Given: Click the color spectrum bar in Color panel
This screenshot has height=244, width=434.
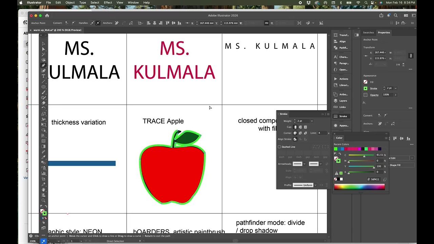Looking at the screenshot, I should coord(359,187).
